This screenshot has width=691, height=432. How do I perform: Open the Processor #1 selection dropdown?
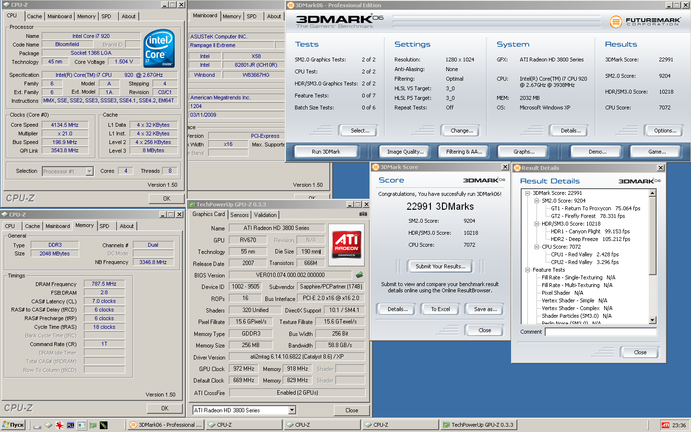coord(89,171)
